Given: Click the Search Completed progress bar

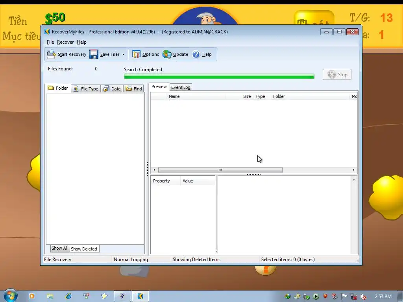Looking at the screenshot, I should click(x=219, y=76).
